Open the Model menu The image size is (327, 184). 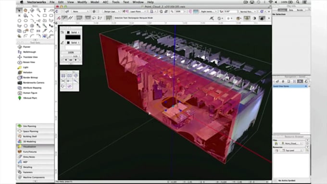pos(95,2)
